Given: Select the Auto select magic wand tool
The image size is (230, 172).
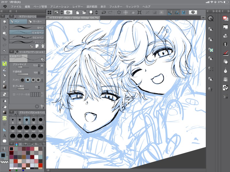Looking at the screenshot, I should point(5,51).
